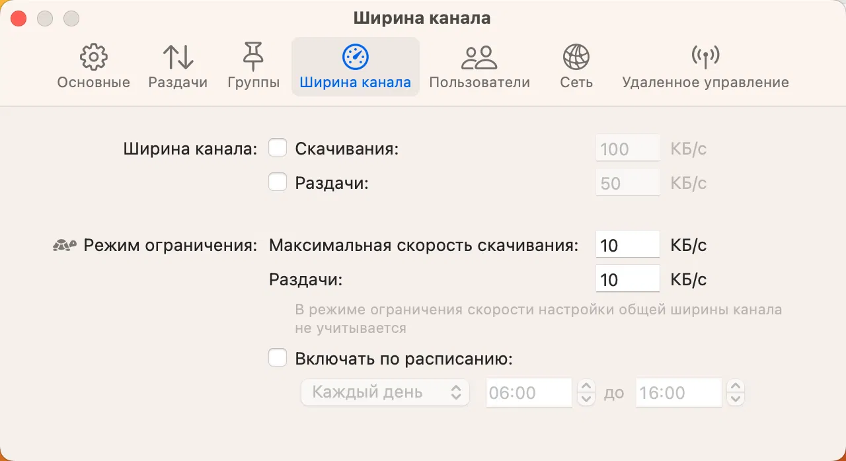846x461 pixels.
Task: Open the Пользователи people icon
Action: 479,57
